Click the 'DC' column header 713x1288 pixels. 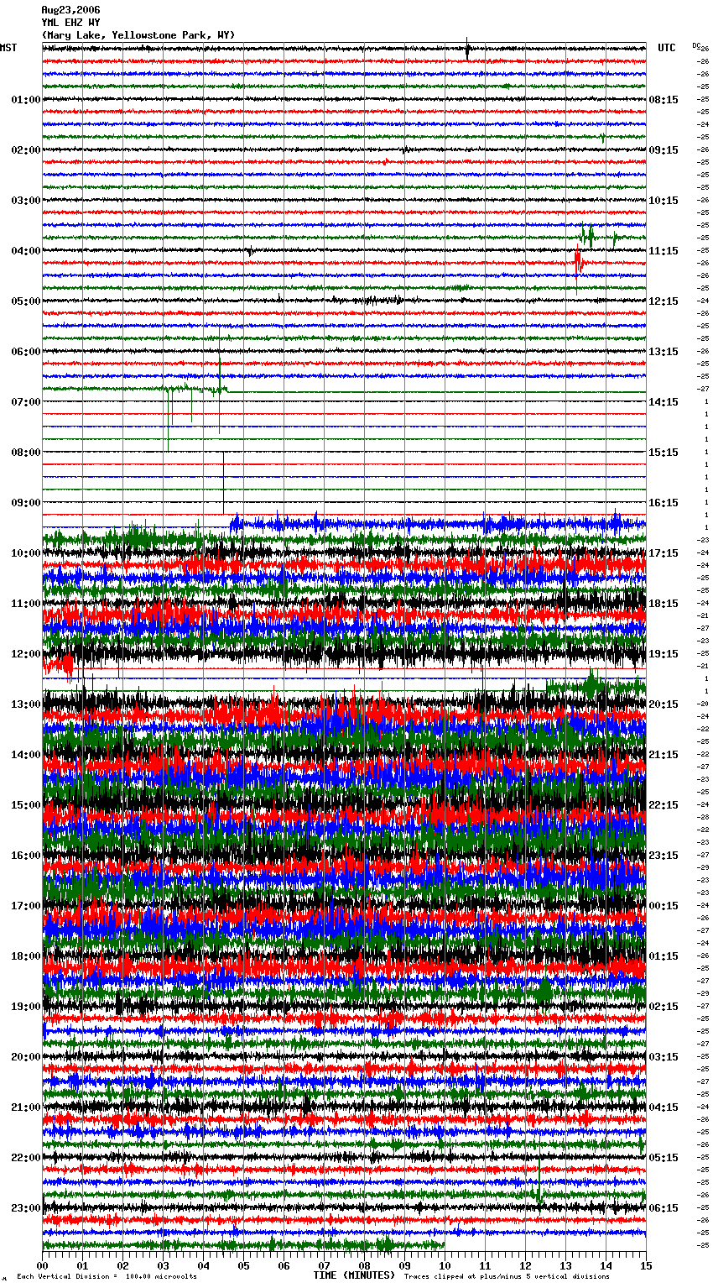click(x=695, y=45)
